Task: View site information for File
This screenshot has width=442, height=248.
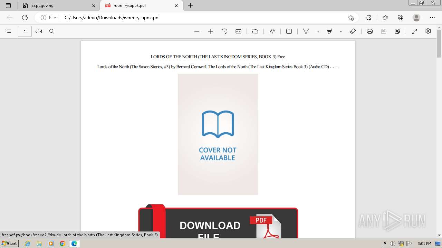Action: (x=48, y=18)
